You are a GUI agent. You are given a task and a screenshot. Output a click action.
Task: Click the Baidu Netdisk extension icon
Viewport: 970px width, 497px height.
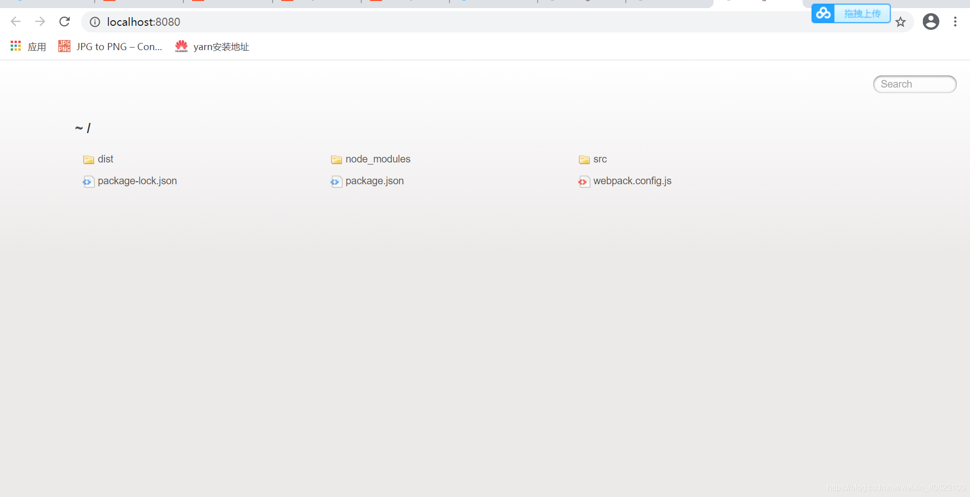823,13
